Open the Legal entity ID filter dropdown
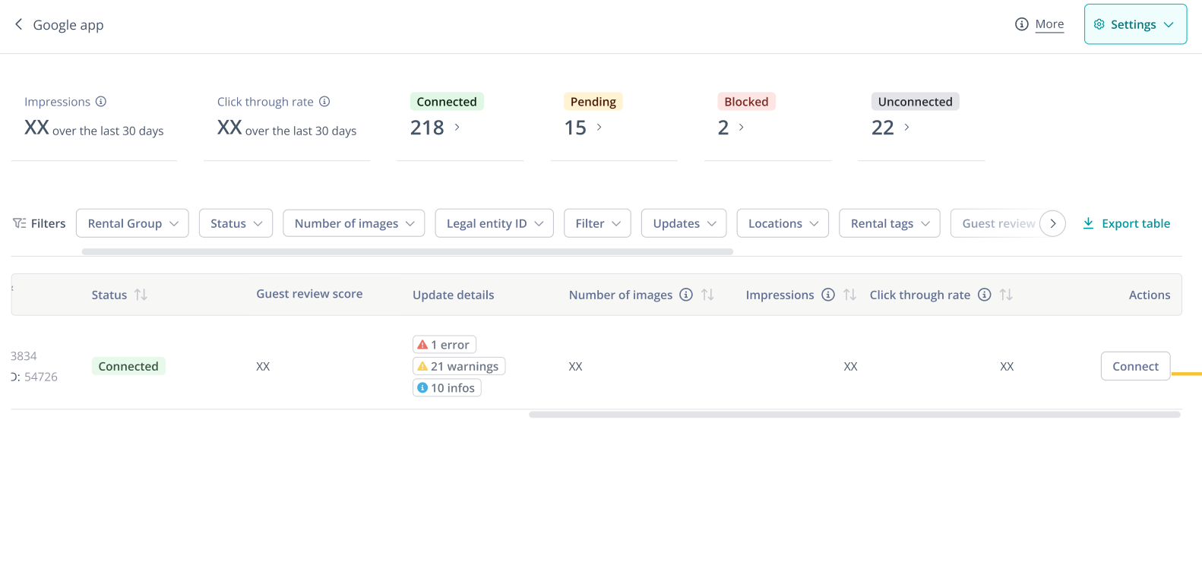Image resolution: width=1202 pixels, height=562 pixels. [x=494, y=223]
